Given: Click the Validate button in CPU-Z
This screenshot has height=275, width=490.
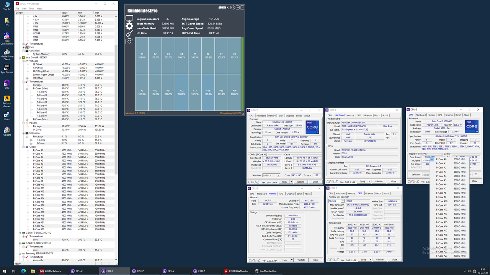Looking at the screenshot, I should click(x=301, y=181).
